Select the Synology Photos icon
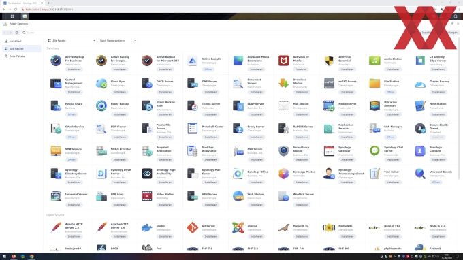The width and height of the screenshot is (463, 260). click(x=283, y=174)
